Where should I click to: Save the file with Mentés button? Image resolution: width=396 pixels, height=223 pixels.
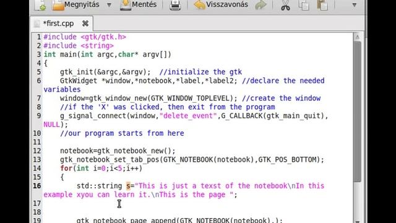(138, 5)
